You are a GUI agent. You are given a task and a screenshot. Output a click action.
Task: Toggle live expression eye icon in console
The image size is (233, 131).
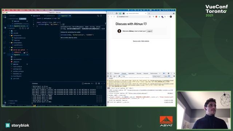click(x=119, y=76)
